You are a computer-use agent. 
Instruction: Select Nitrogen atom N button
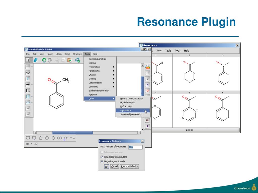[147, 85]
